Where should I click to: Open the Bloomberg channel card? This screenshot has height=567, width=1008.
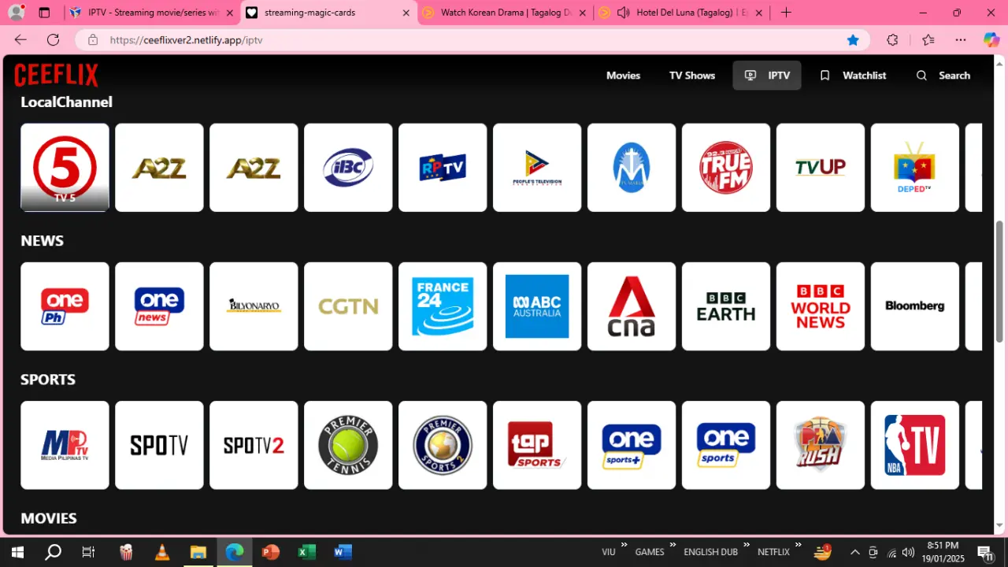point(915,306)
